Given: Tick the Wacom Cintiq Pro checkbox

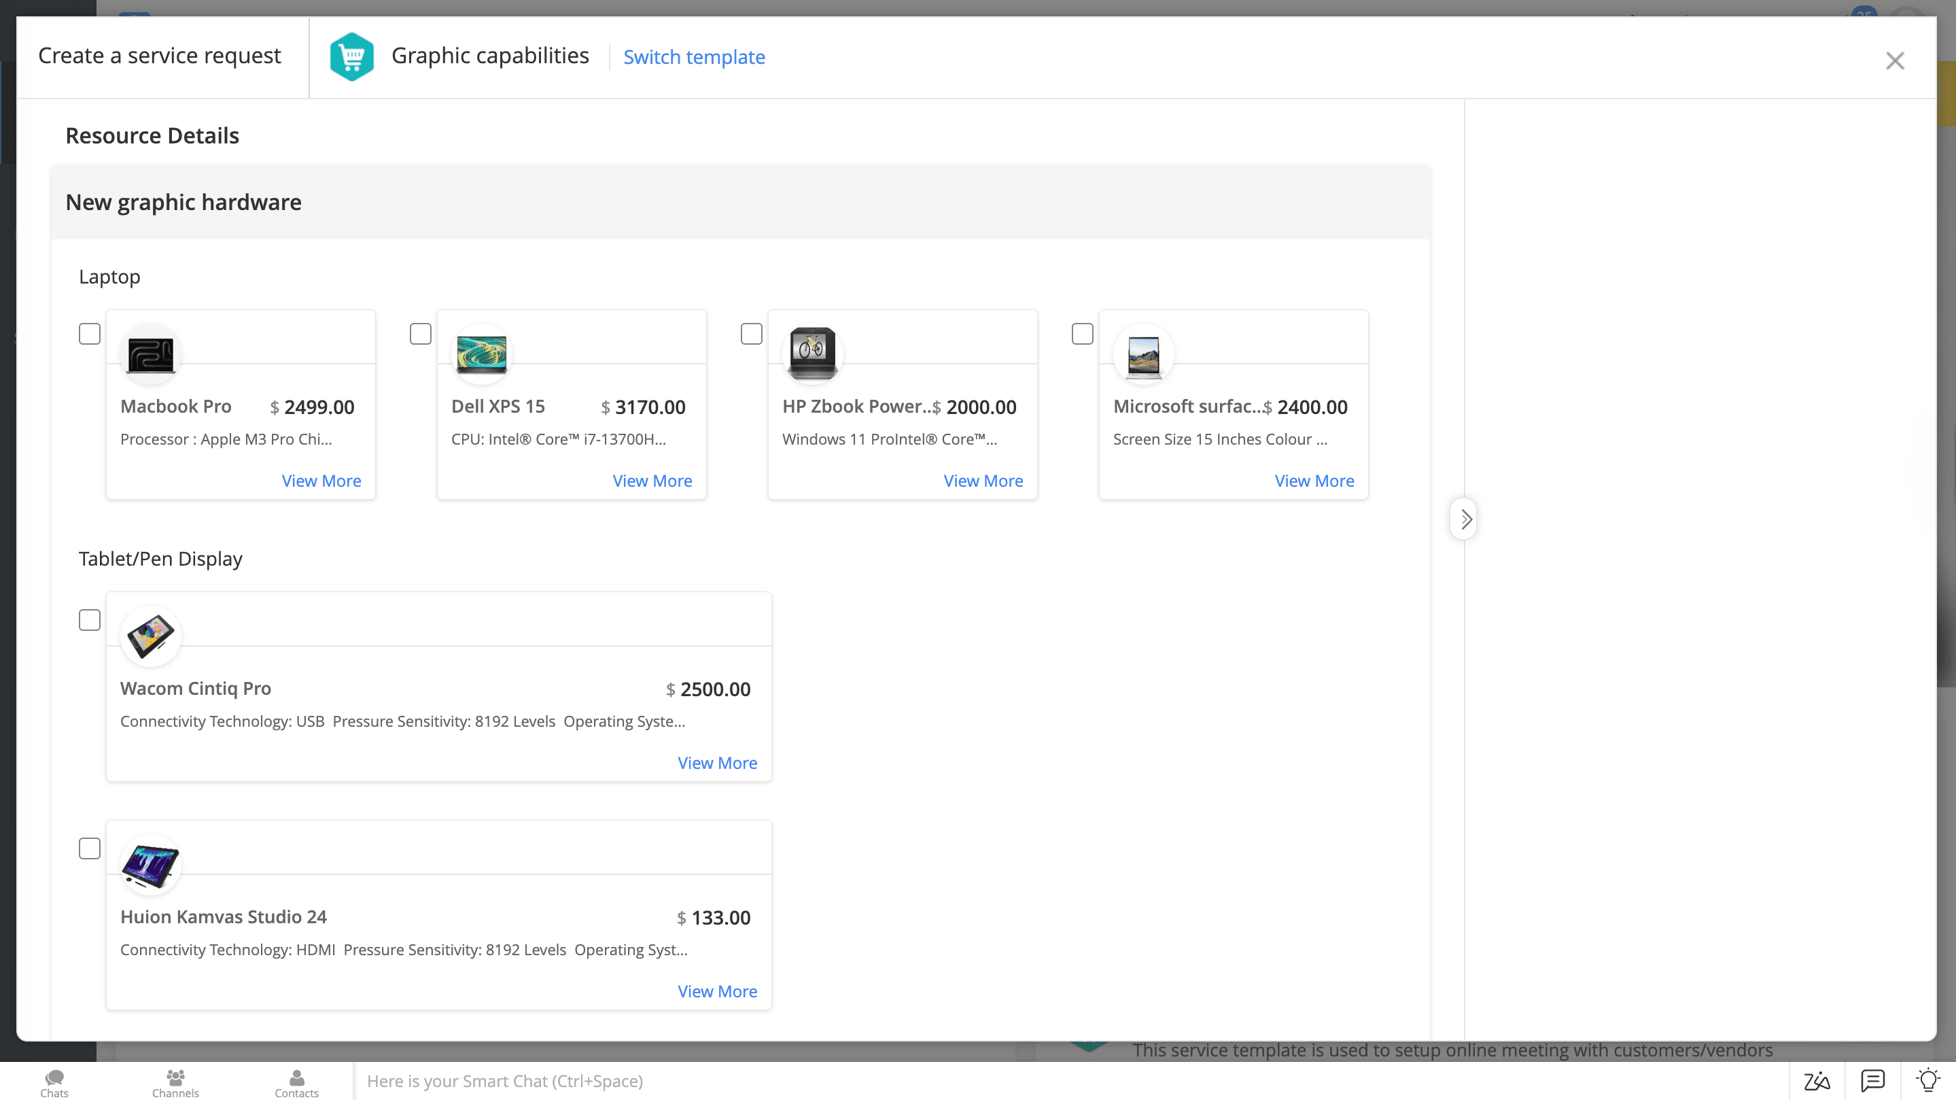Looking at the screenshot, I should pyautogui.click(x=90, y=620).
